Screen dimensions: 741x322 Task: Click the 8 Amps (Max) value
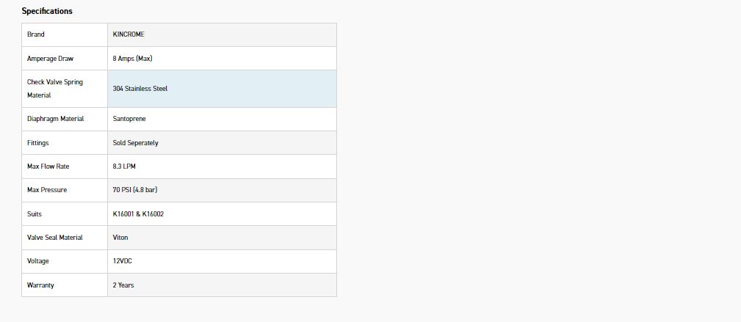132,58
